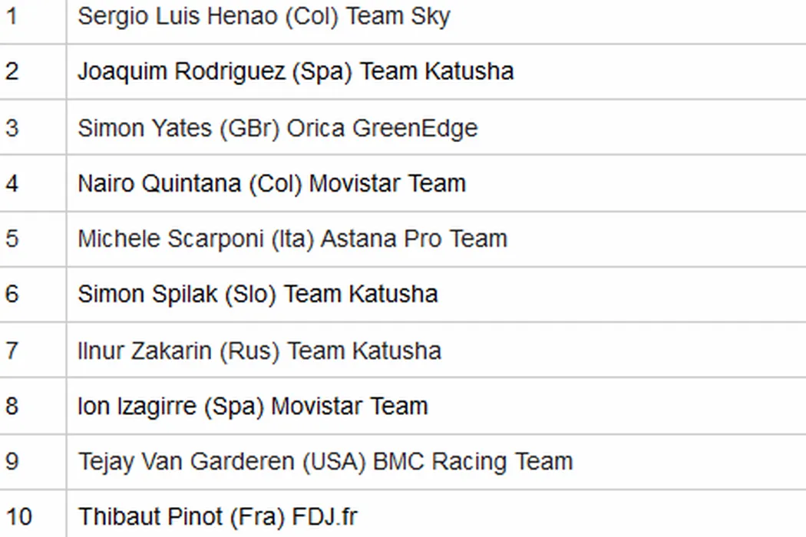806x537 pixels.
Task: Click rank number 3 cell
Action: [11, 127]
